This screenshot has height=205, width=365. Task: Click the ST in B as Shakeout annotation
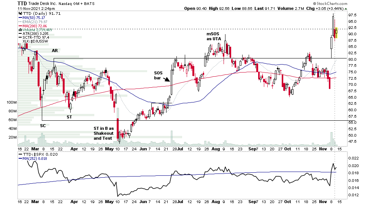point(103,133)
